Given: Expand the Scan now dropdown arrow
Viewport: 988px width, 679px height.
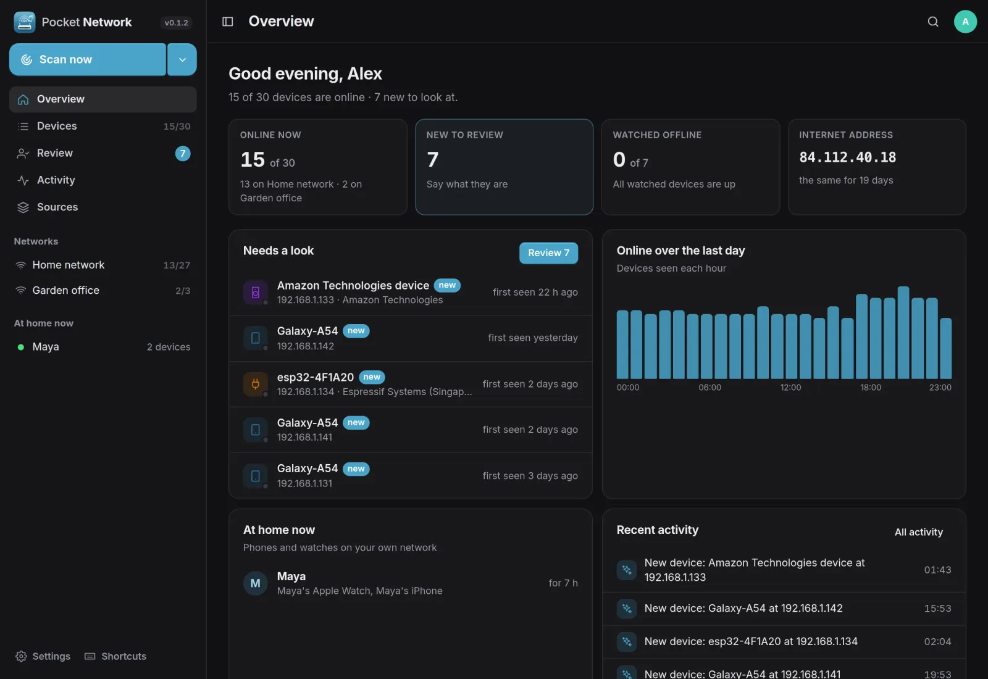Looking at the screenshot, I should point(182,59).
